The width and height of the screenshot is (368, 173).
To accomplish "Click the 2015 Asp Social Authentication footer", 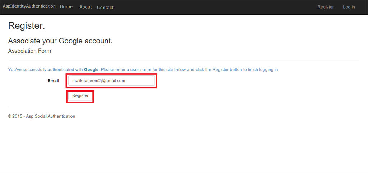I will (x=42, y=116).
